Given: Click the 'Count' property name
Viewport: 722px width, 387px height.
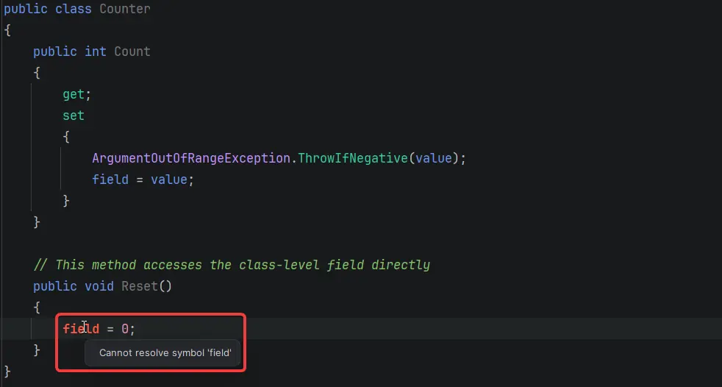Looking at the screenshot, I should tap(132, 52).
